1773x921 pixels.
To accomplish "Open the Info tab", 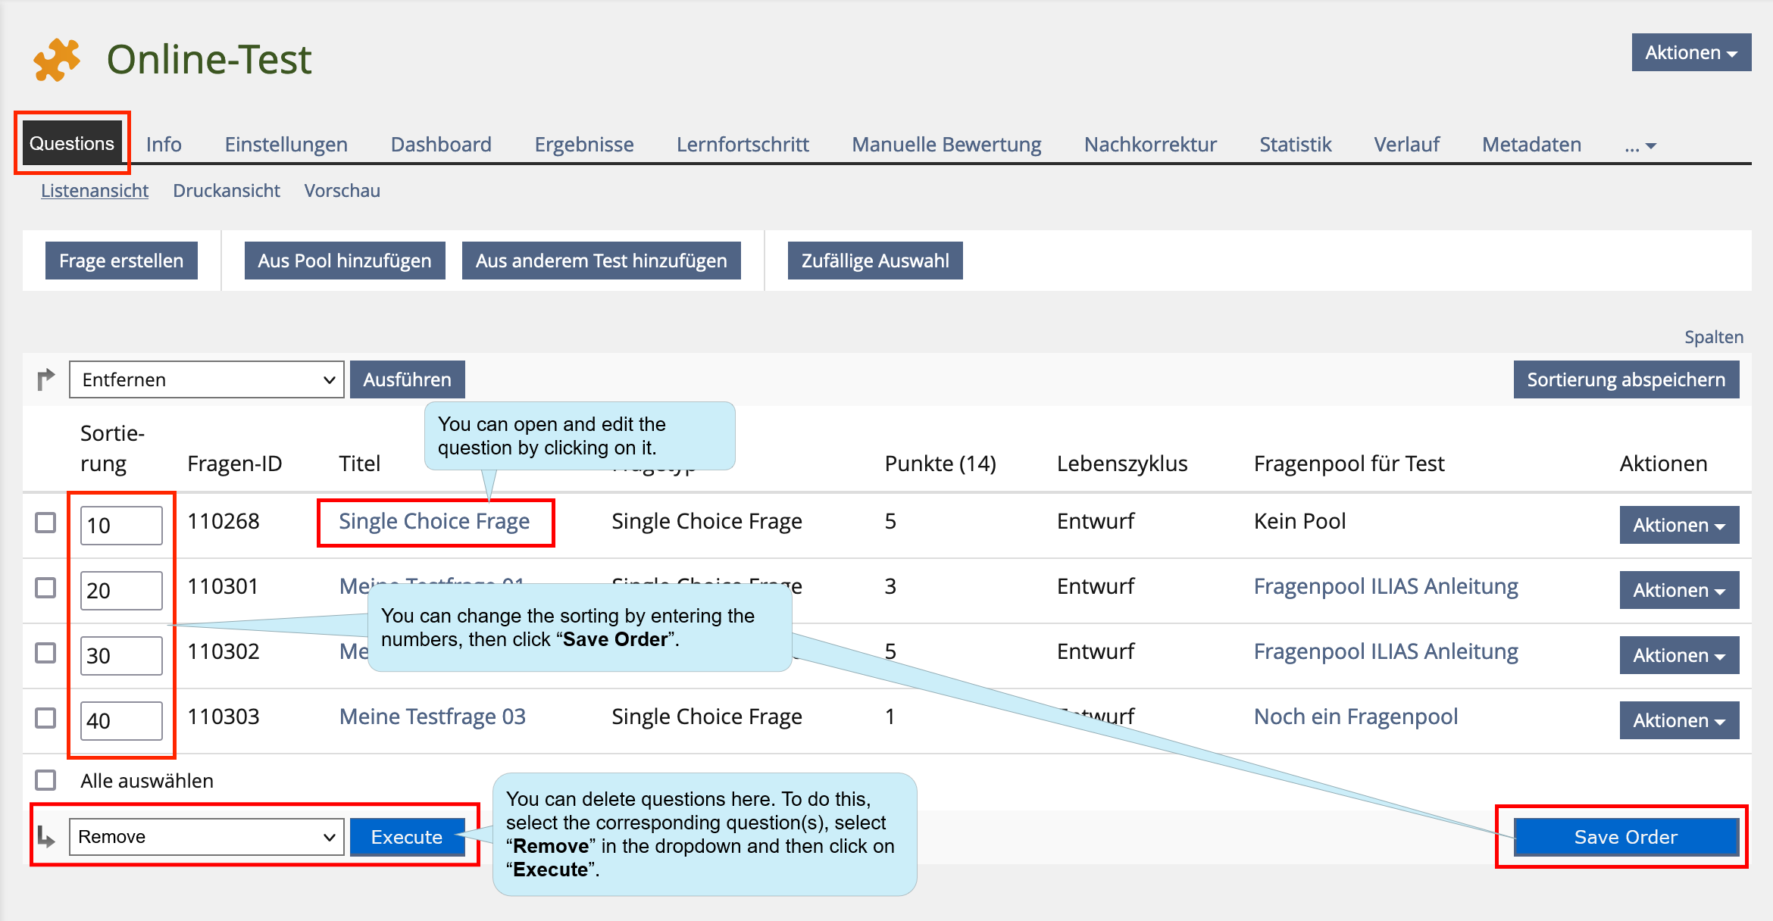I will click(x=164, y=144).
